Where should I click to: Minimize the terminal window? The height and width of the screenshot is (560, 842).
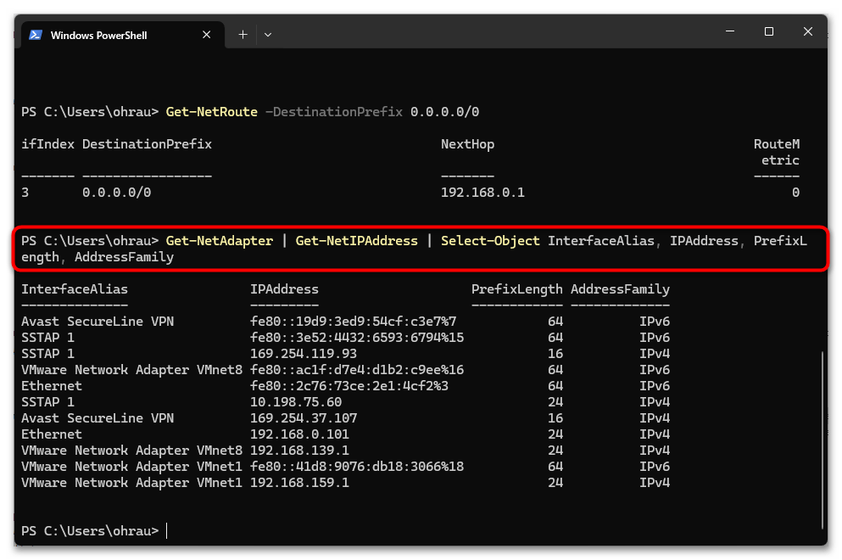(730, 31)
